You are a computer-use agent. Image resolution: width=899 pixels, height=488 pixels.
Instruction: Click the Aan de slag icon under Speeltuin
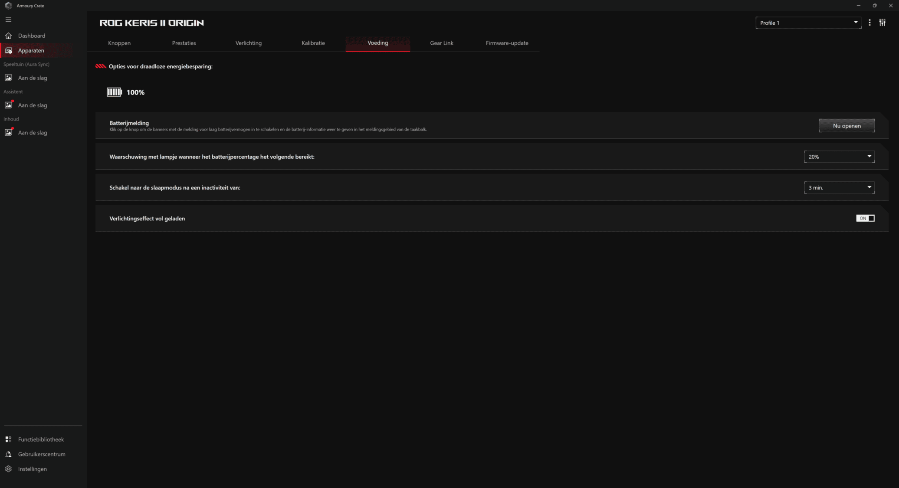[x=8, y=78]
